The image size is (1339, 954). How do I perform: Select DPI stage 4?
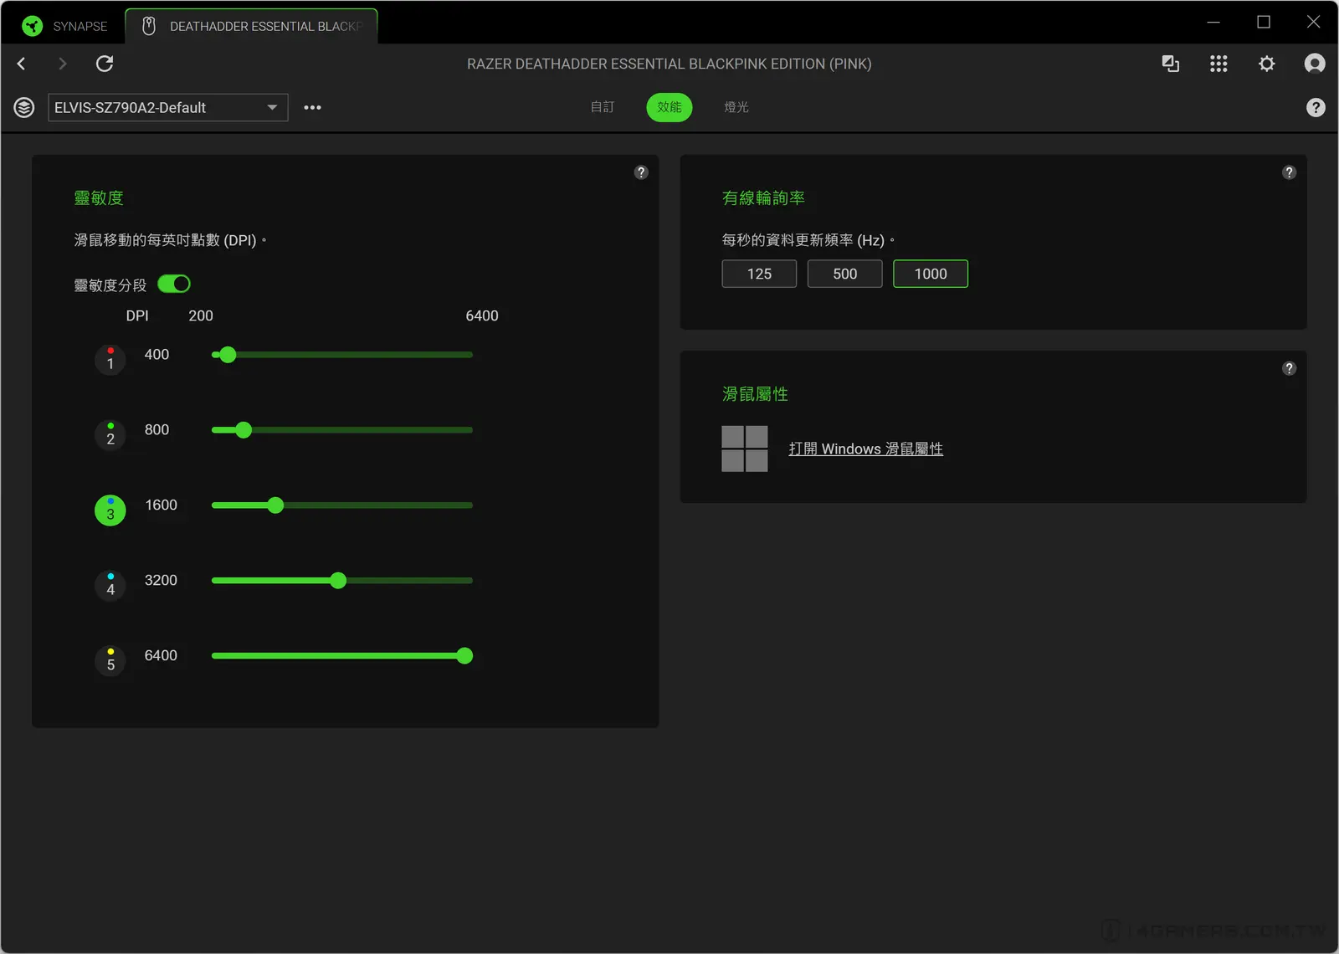pos(110,586)
